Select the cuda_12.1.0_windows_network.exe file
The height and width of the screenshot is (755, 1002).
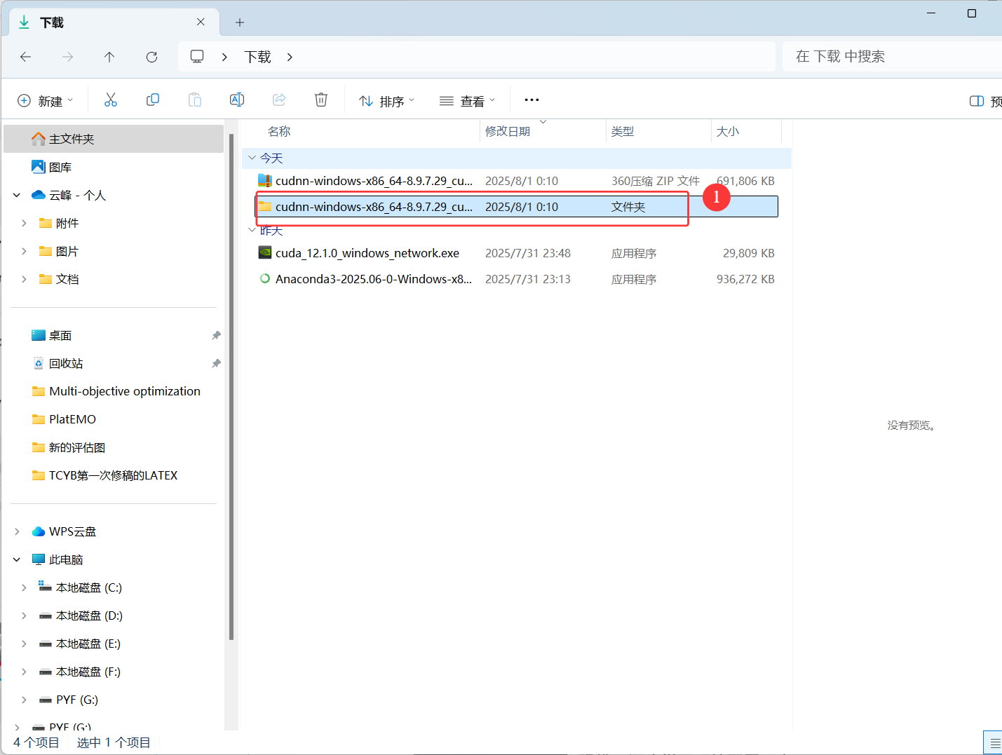(367, 252)
